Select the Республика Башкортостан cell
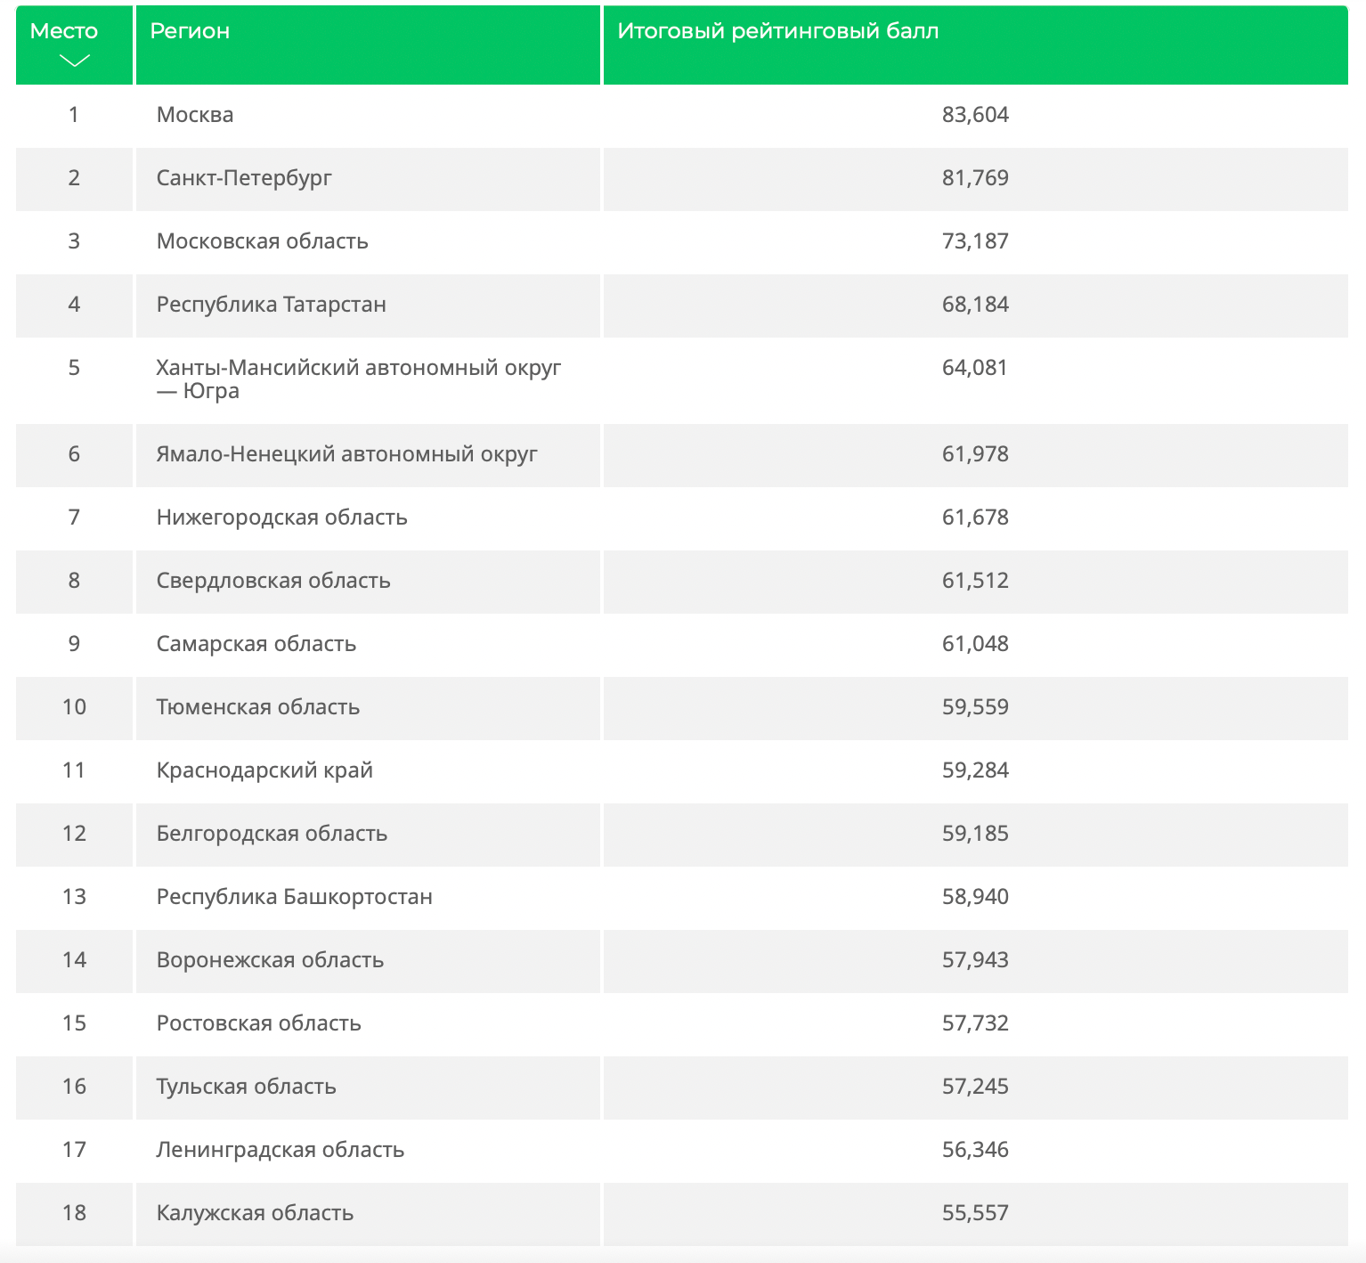1366x1263 pixels. coord(368,898)
